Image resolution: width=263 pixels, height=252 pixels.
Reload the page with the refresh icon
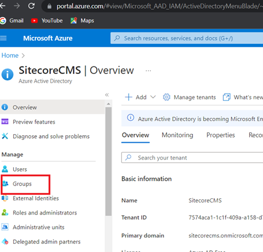click(x=31, y=6)
